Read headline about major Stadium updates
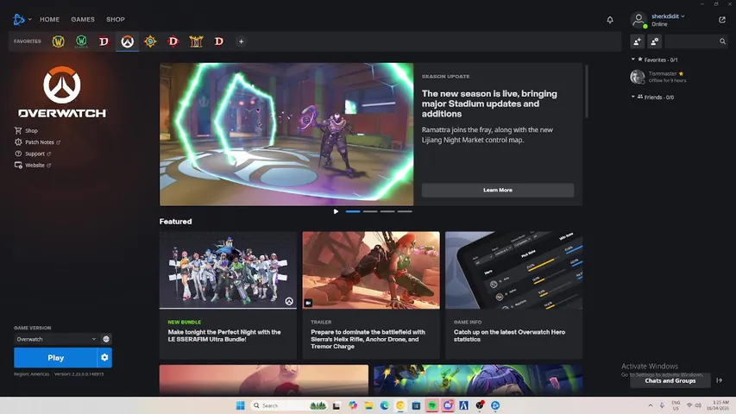This screenshot has width=736, height=414. [489, 103]
